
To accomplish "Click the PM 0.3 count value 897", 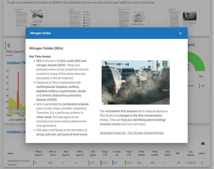I will tap(50, 163).
